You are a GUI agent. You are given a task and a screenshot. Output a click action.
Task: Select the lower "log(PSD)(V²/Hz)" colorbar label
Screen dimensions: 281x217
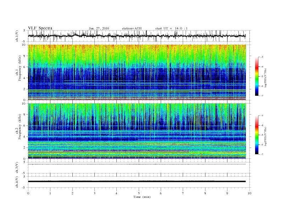click(266, 136)
